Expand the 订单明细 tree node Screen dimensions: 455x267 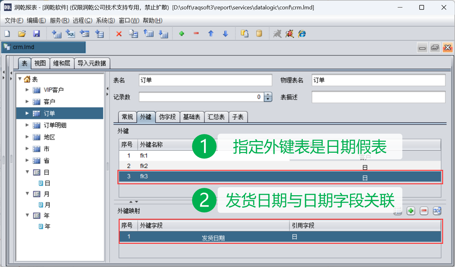27,125
